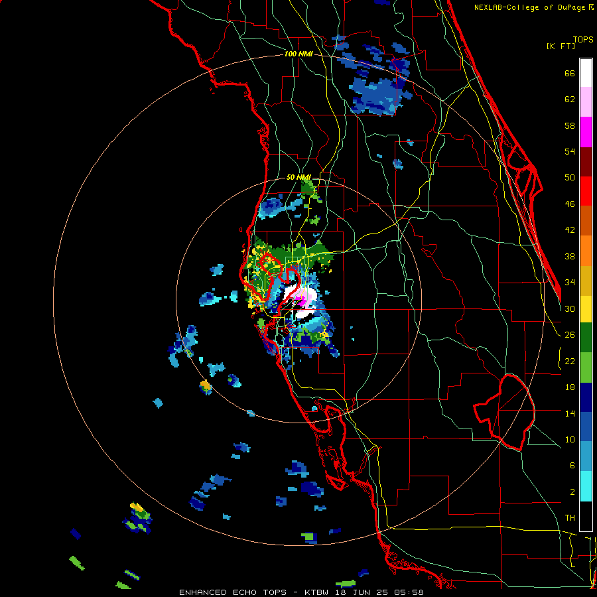The width and height of the screenshot is (597, 597).
Task: Click the navy 14-18 kft legend swatch
Action: pos(586,397)
